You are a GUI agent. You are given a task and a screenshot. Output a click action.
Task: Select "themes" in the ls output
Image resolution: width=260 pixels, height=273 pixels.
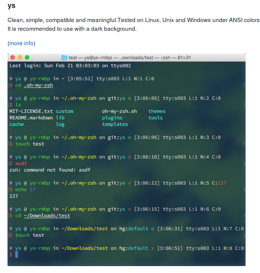157,111
